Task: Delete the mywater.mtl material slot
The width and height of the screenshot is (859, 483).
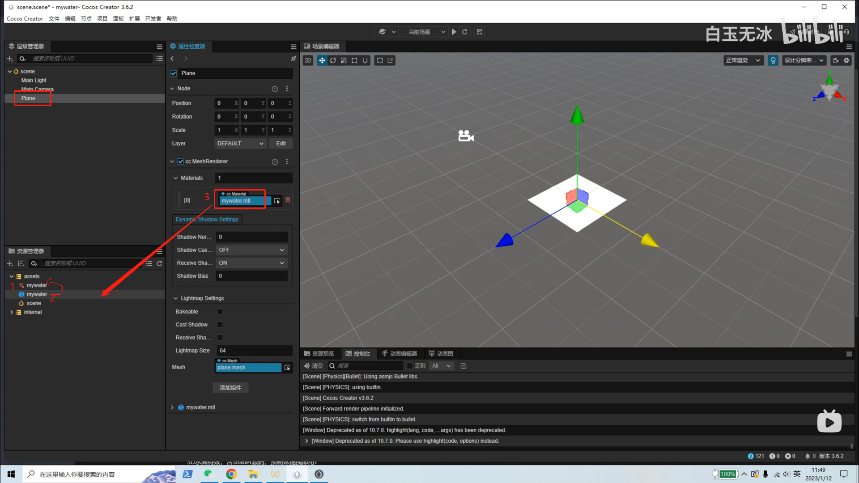Action: click(288, 200)
